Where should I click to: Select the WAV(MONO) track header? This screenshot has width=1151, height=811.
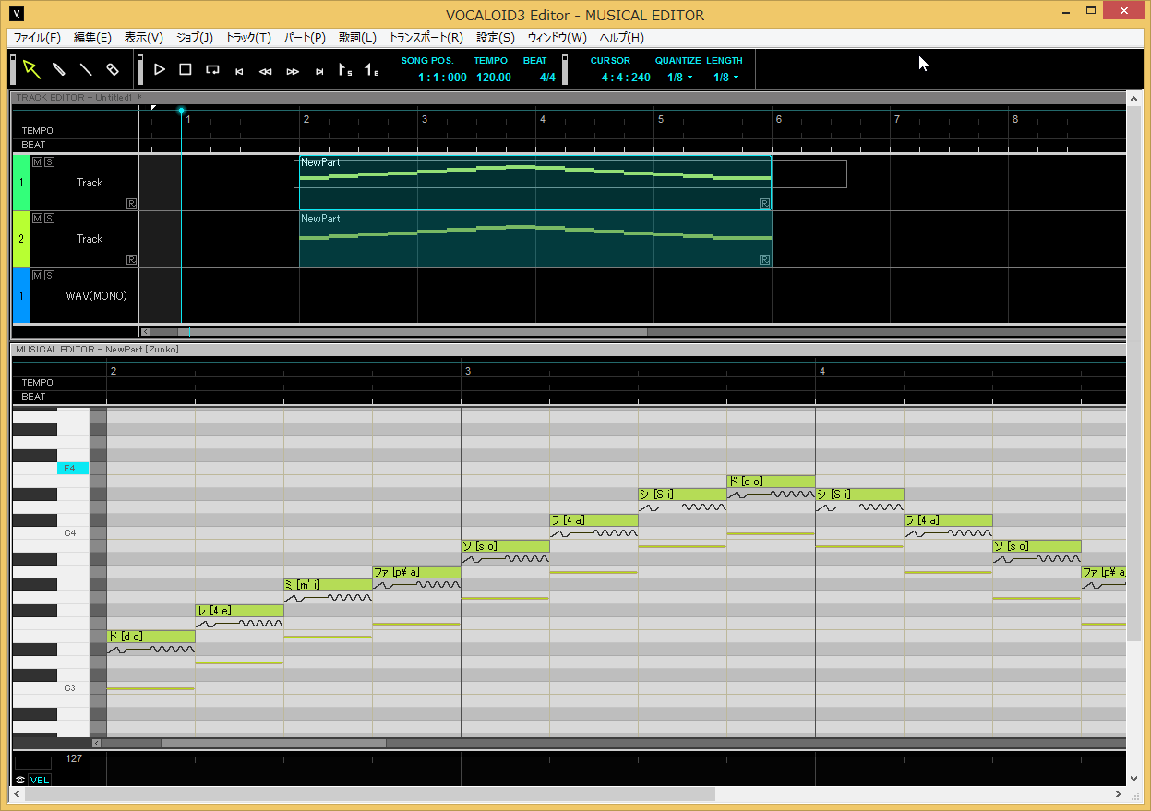pyautogui.click(x=97, y=296)
